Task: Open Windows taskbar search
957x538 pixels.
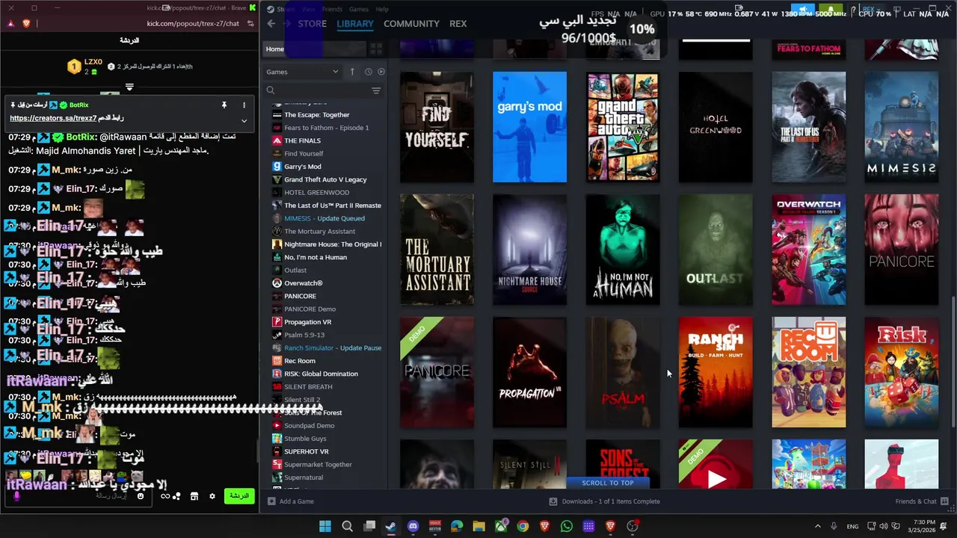Action: [x=347, y=526]
